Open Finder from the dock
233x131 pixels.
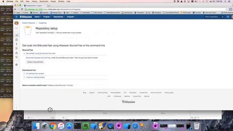[x=36, y=126]
